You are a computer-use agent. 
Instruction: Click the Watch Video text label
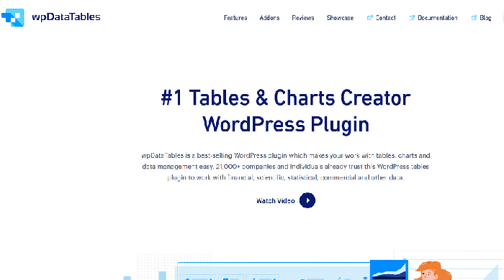point(276,201)
